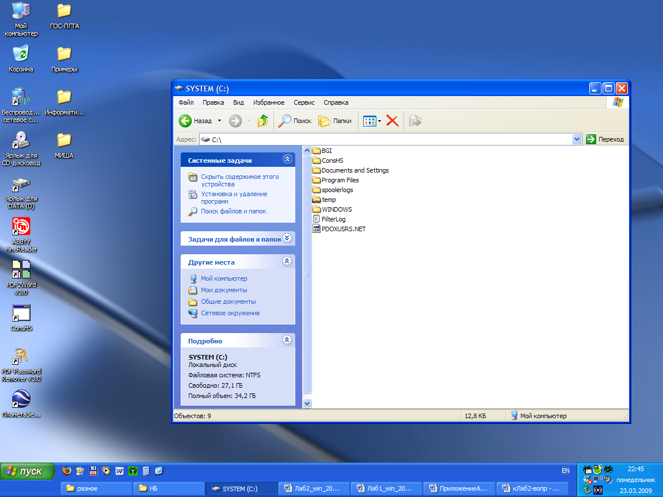Select the Program Files folder

336,180
